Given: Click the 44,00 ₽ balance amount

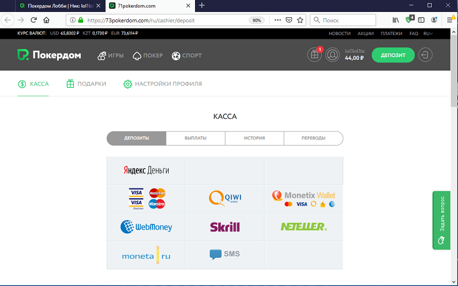Looking at the screenshot, I should (354, 58).
